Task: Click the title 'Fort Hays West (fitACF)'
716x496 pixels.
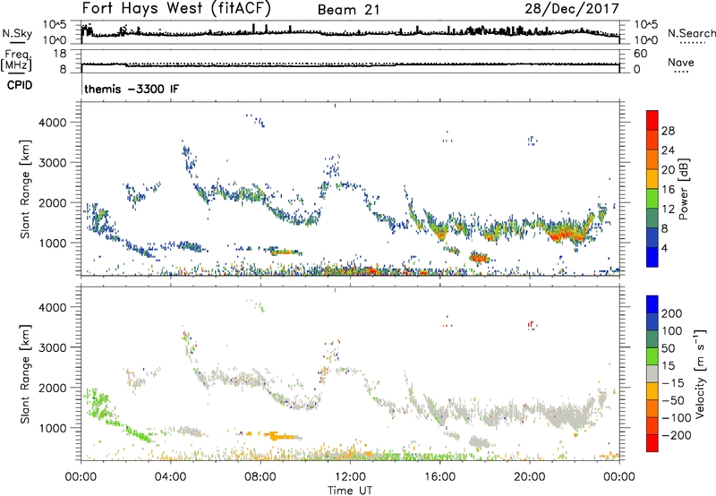Action: click(x=176, y=9)
